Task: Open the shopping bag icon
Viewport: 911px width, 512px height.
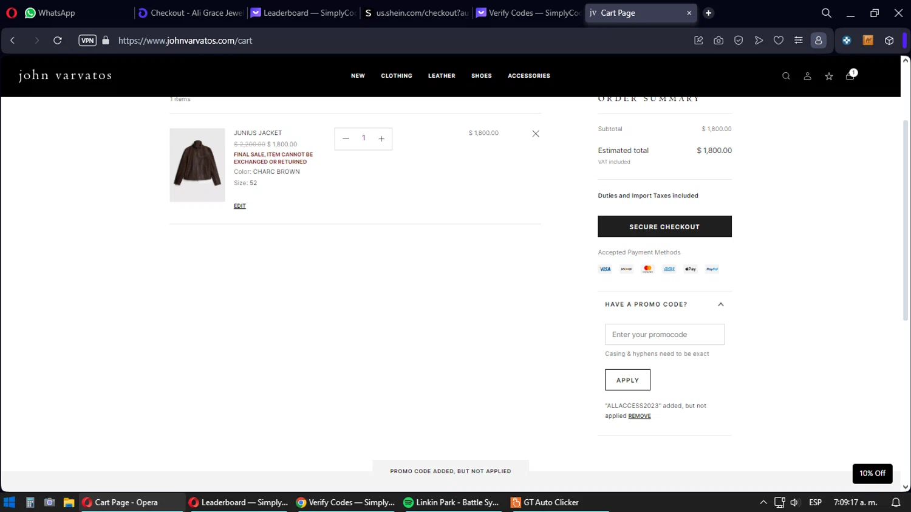Action: (x=850, y=75)
